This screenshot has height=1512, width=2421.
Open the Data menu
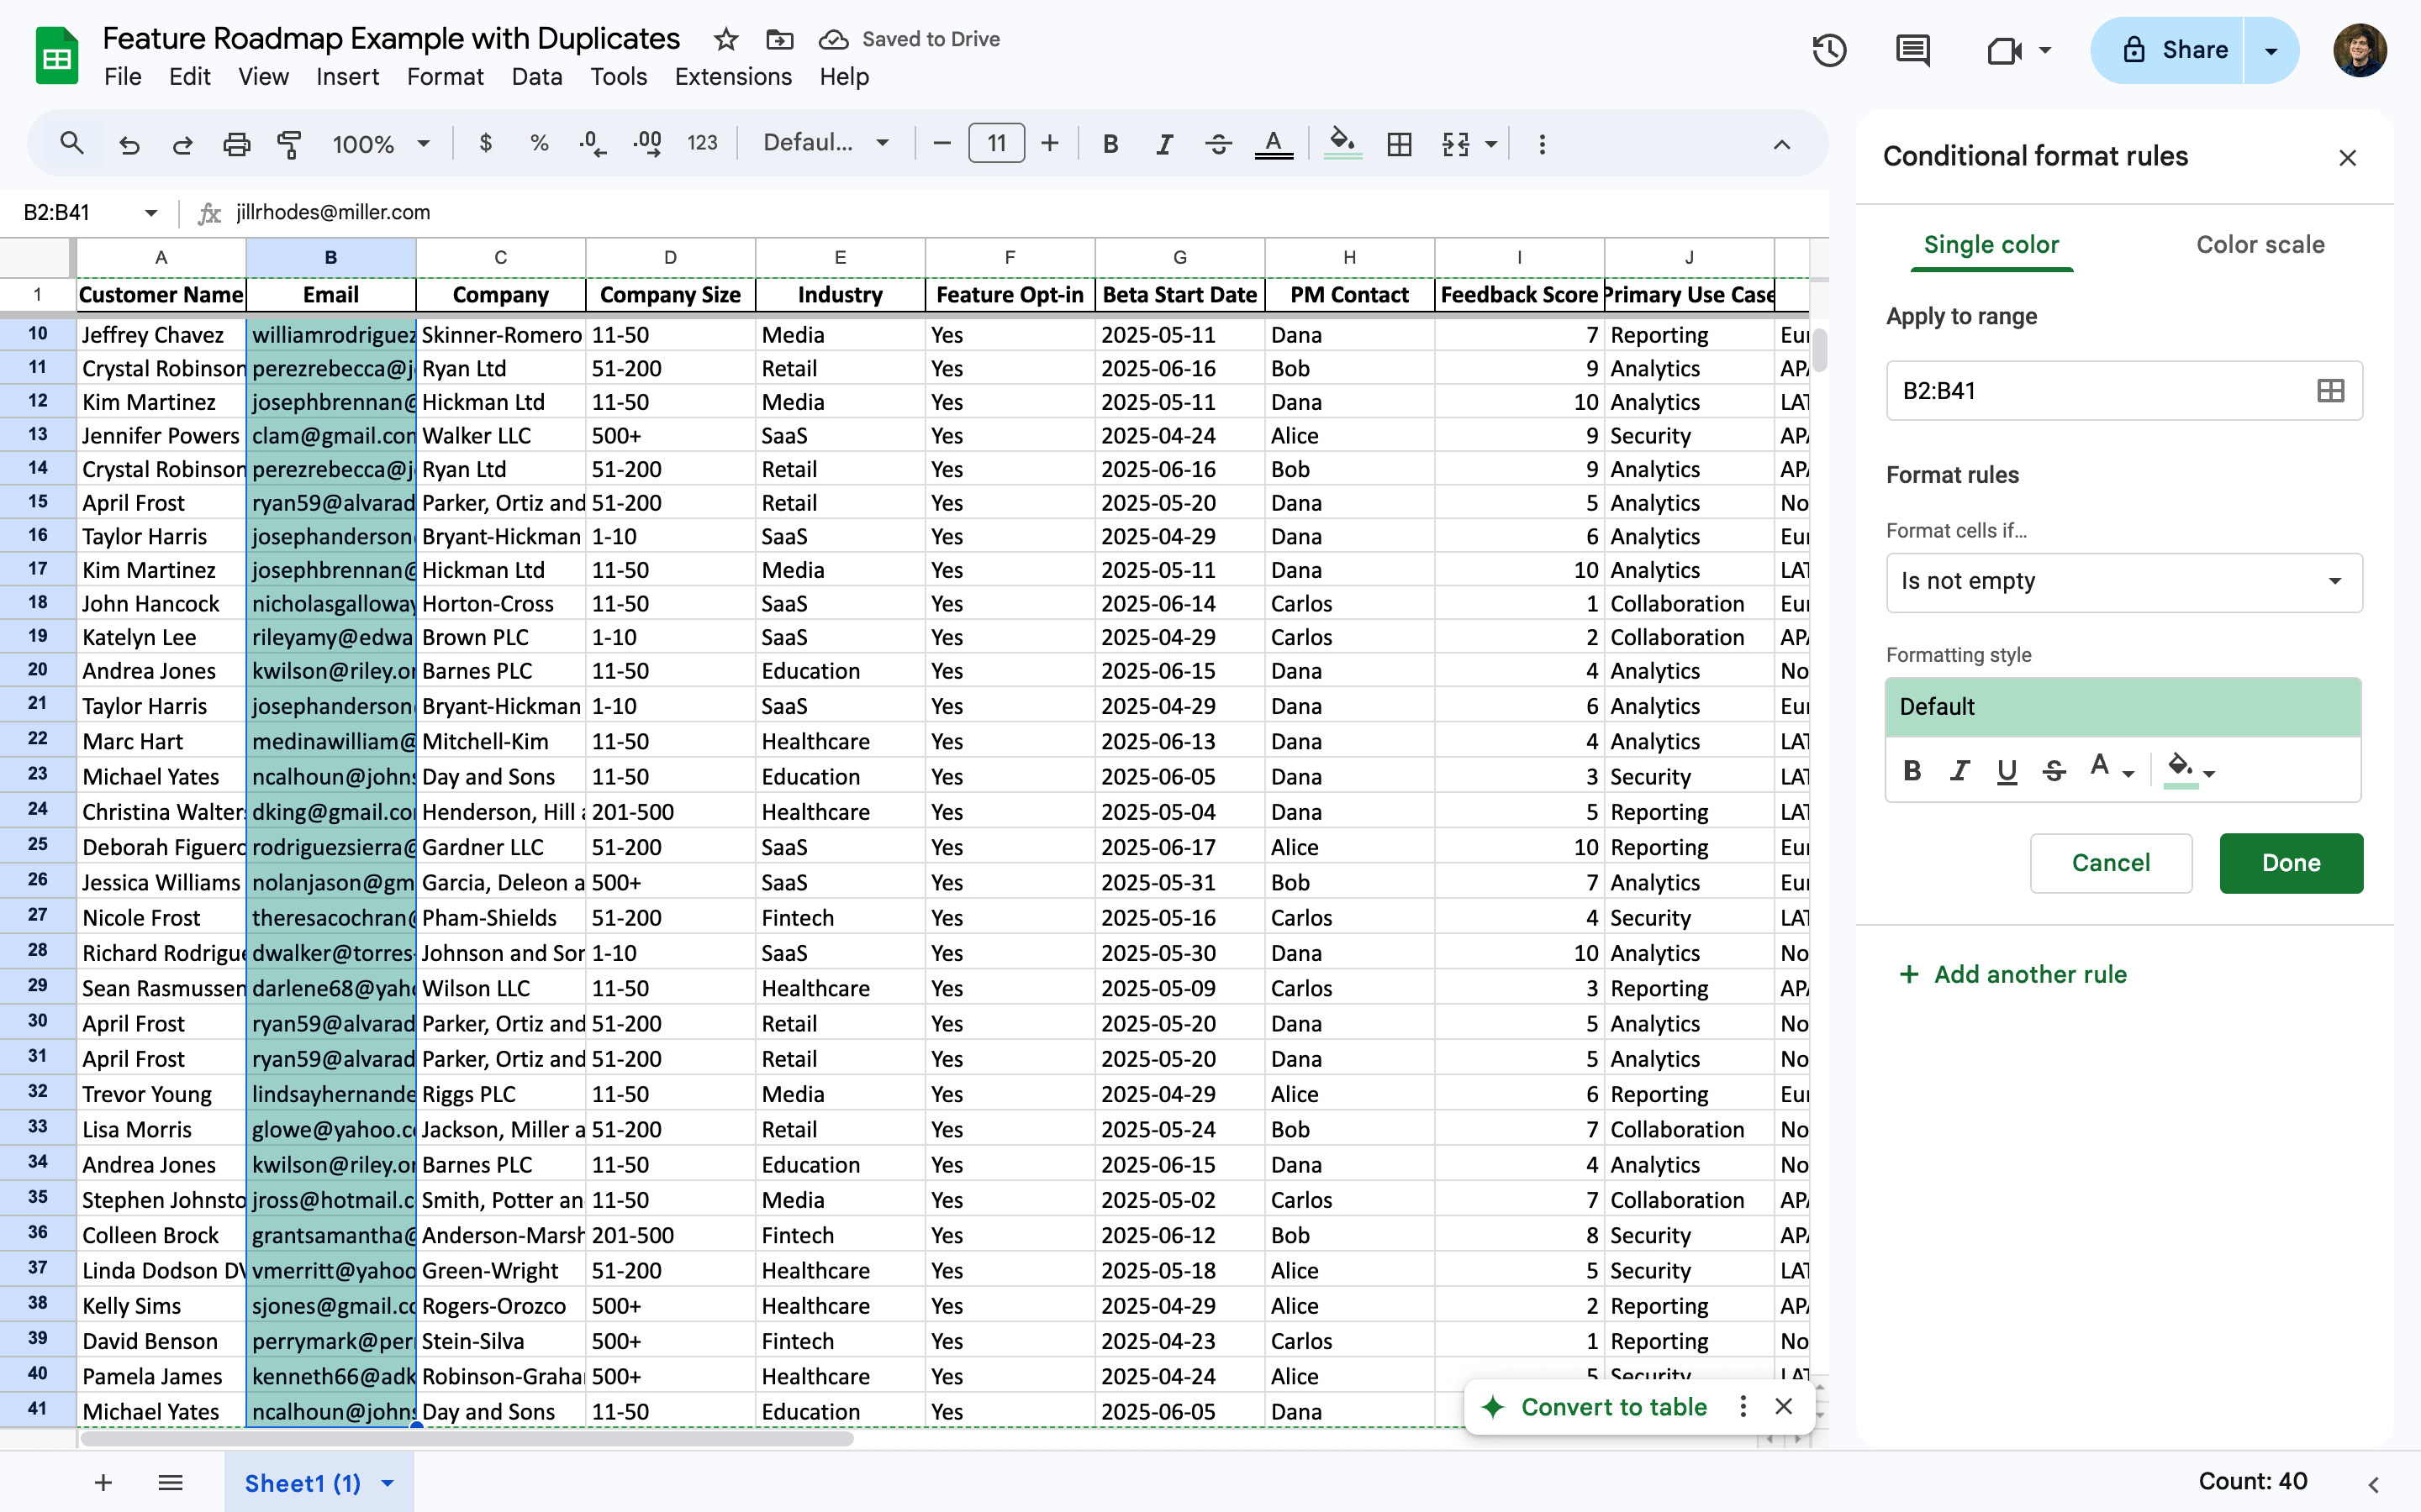tap(536, 77)
